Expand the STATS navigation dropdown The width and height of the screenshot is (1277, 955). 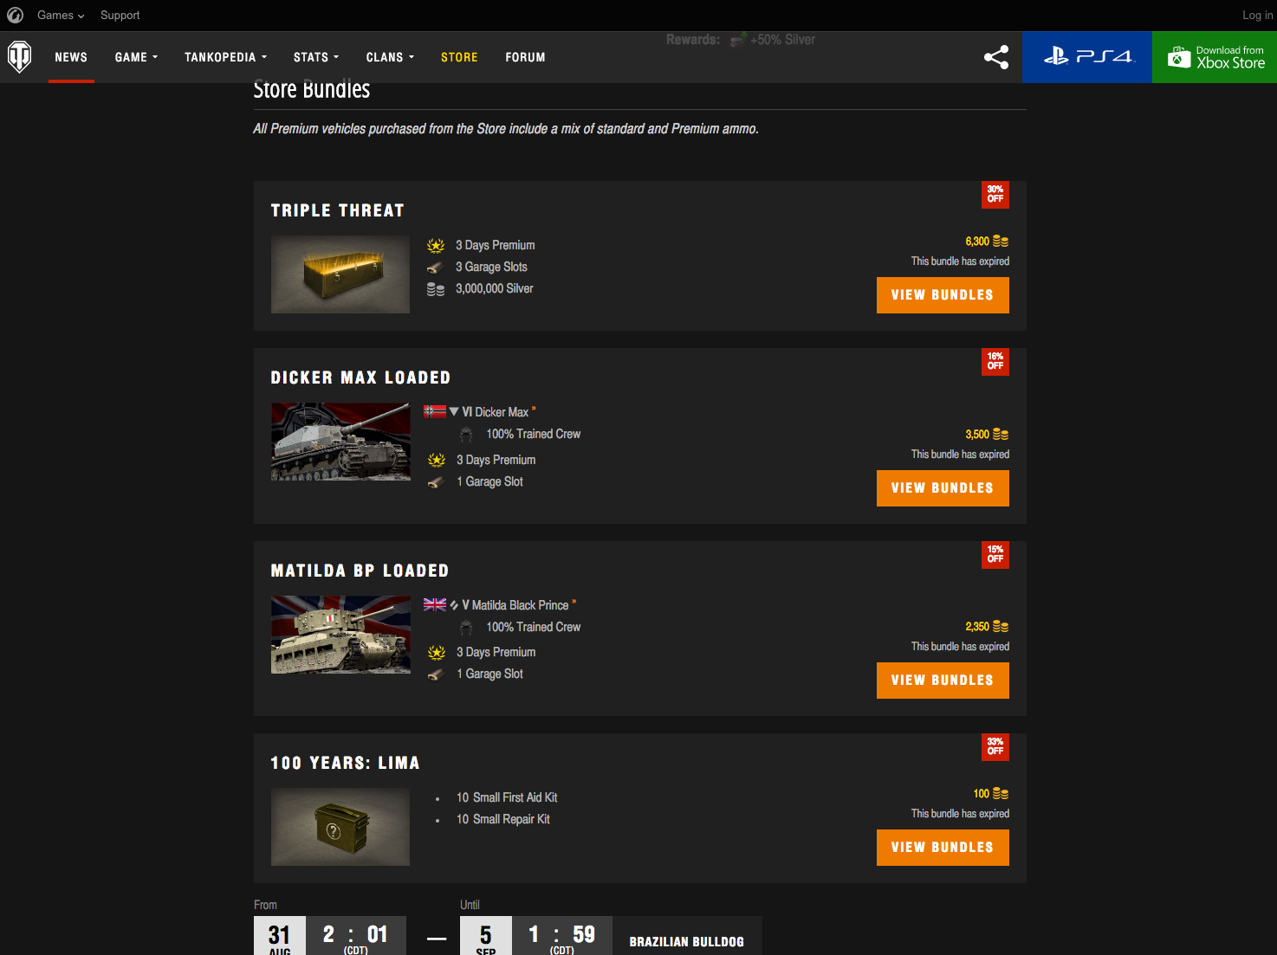coord(316,57)
